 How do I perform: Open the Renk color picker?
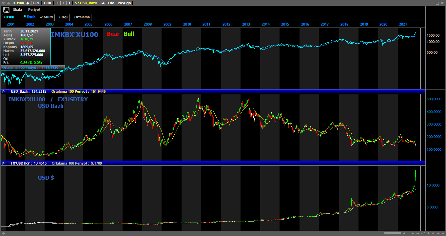pyautogui.click(x=29, y=16)
